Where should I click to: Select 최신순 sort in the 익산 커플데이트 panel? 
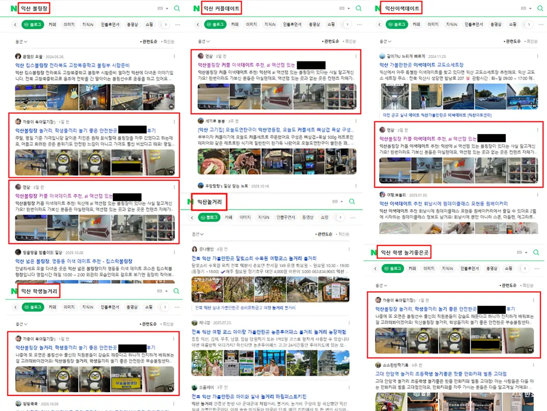(350, 41)
